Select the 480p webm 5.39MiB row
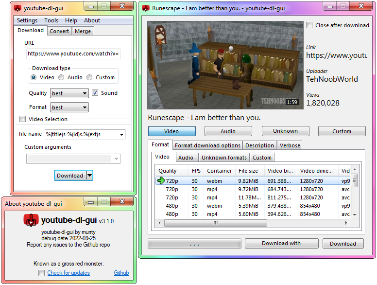 pyautogui.click(x=253, y=206)
